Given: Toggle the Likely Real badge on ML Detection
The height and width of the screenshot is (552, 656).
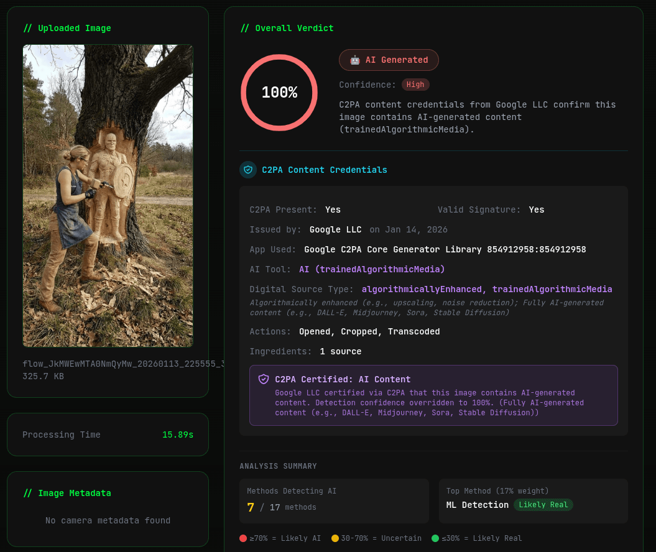Looking at the screenshot, I should (543, 505).
